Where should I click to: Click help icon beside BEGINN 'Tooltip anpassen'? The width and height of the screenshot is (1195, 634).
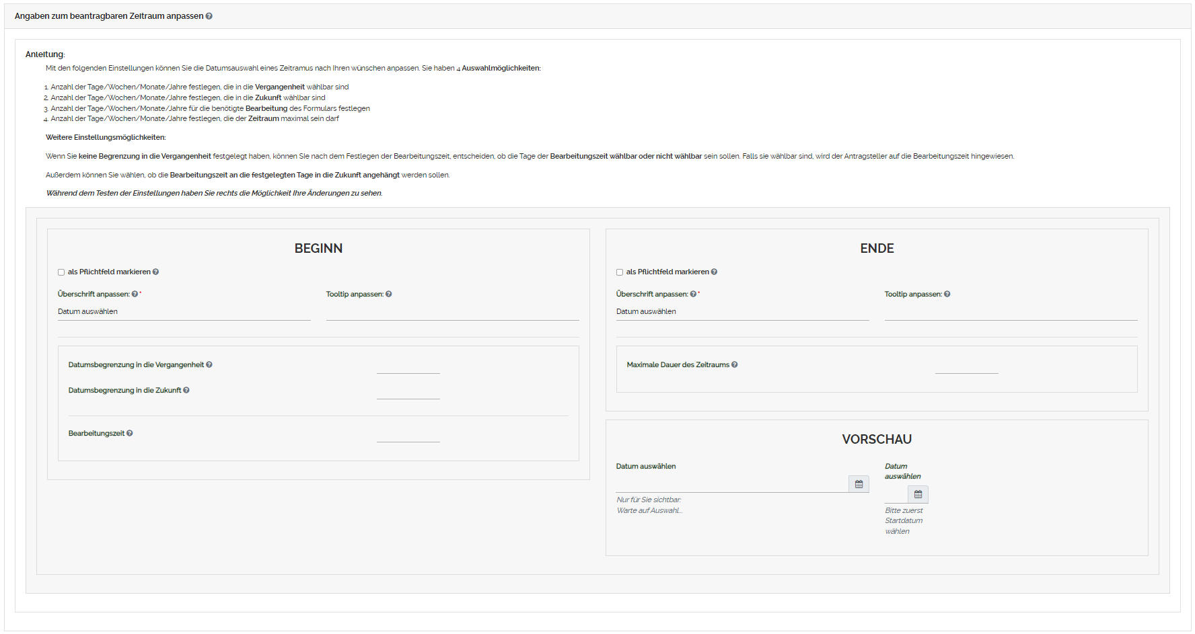tap(389, 294)
